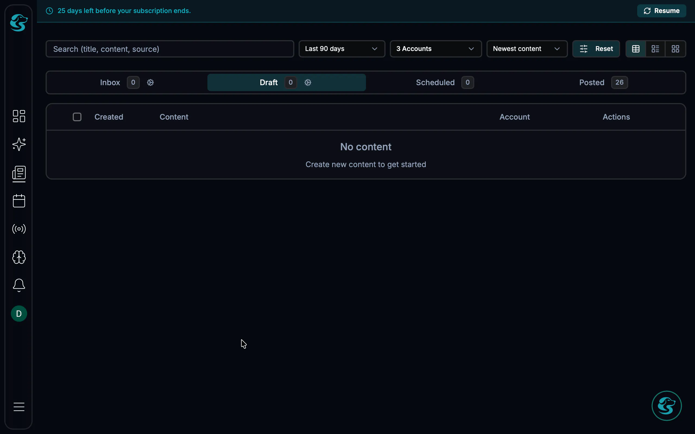This screenshot has height=434, width=695.
Task: Select the Draft tab
Action: point(286,82)
